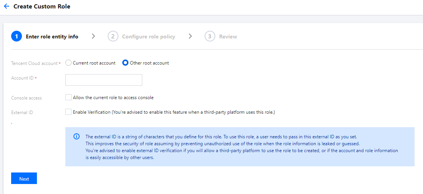The width and height of the screenshot is (423, 194).
Task: Click the info icon in blue notice
Action: pos(77,137)
